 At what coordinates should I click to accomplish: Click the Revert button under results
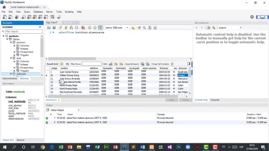pos(185,100)
